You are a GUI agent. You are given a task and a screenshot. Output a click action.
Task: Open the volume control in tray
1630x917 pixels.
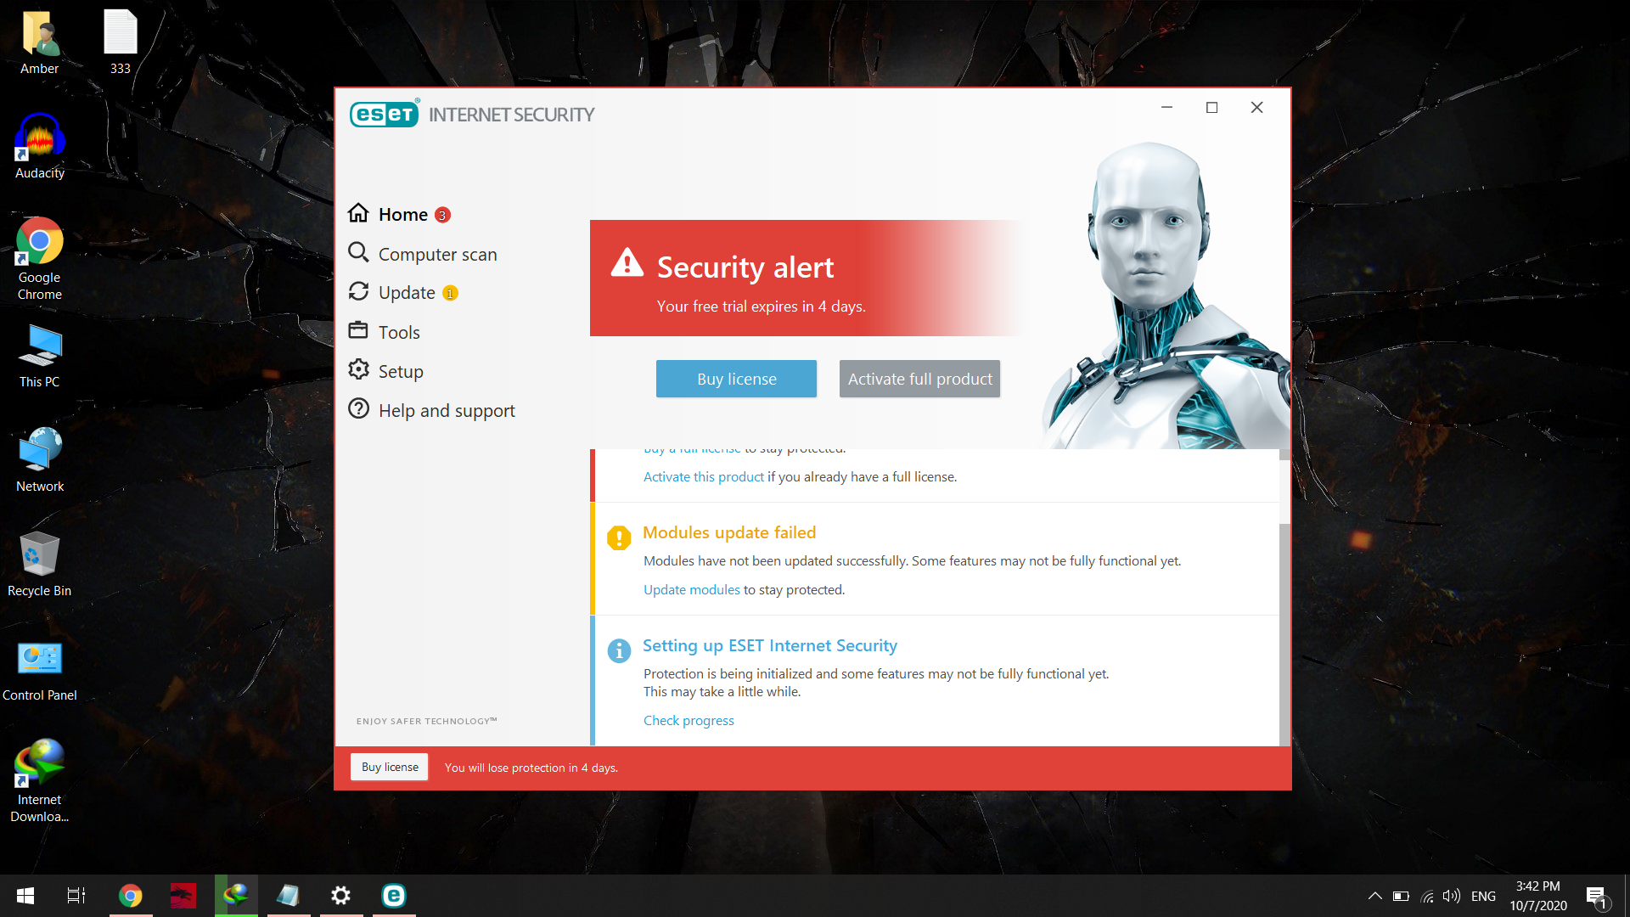click(1452, 897)
